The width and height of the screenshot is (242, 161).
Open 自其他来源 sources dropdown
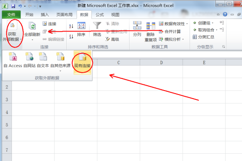(x=60, y=62)
